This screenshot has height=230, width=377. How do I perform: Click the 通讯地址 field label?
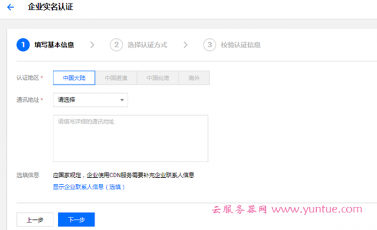pyautogui.click(x=28, y=100)
